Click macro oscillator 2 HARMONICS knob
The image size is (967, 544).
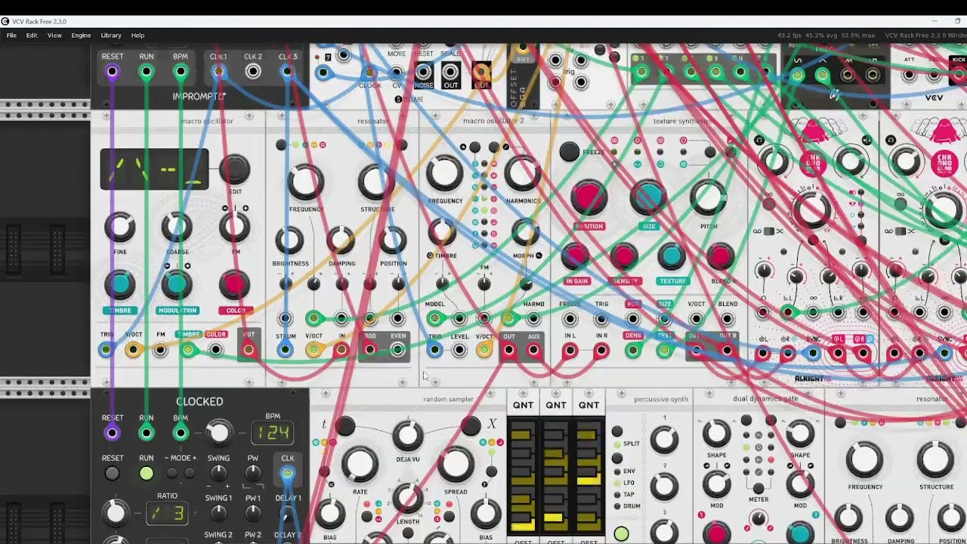(522, 173)
